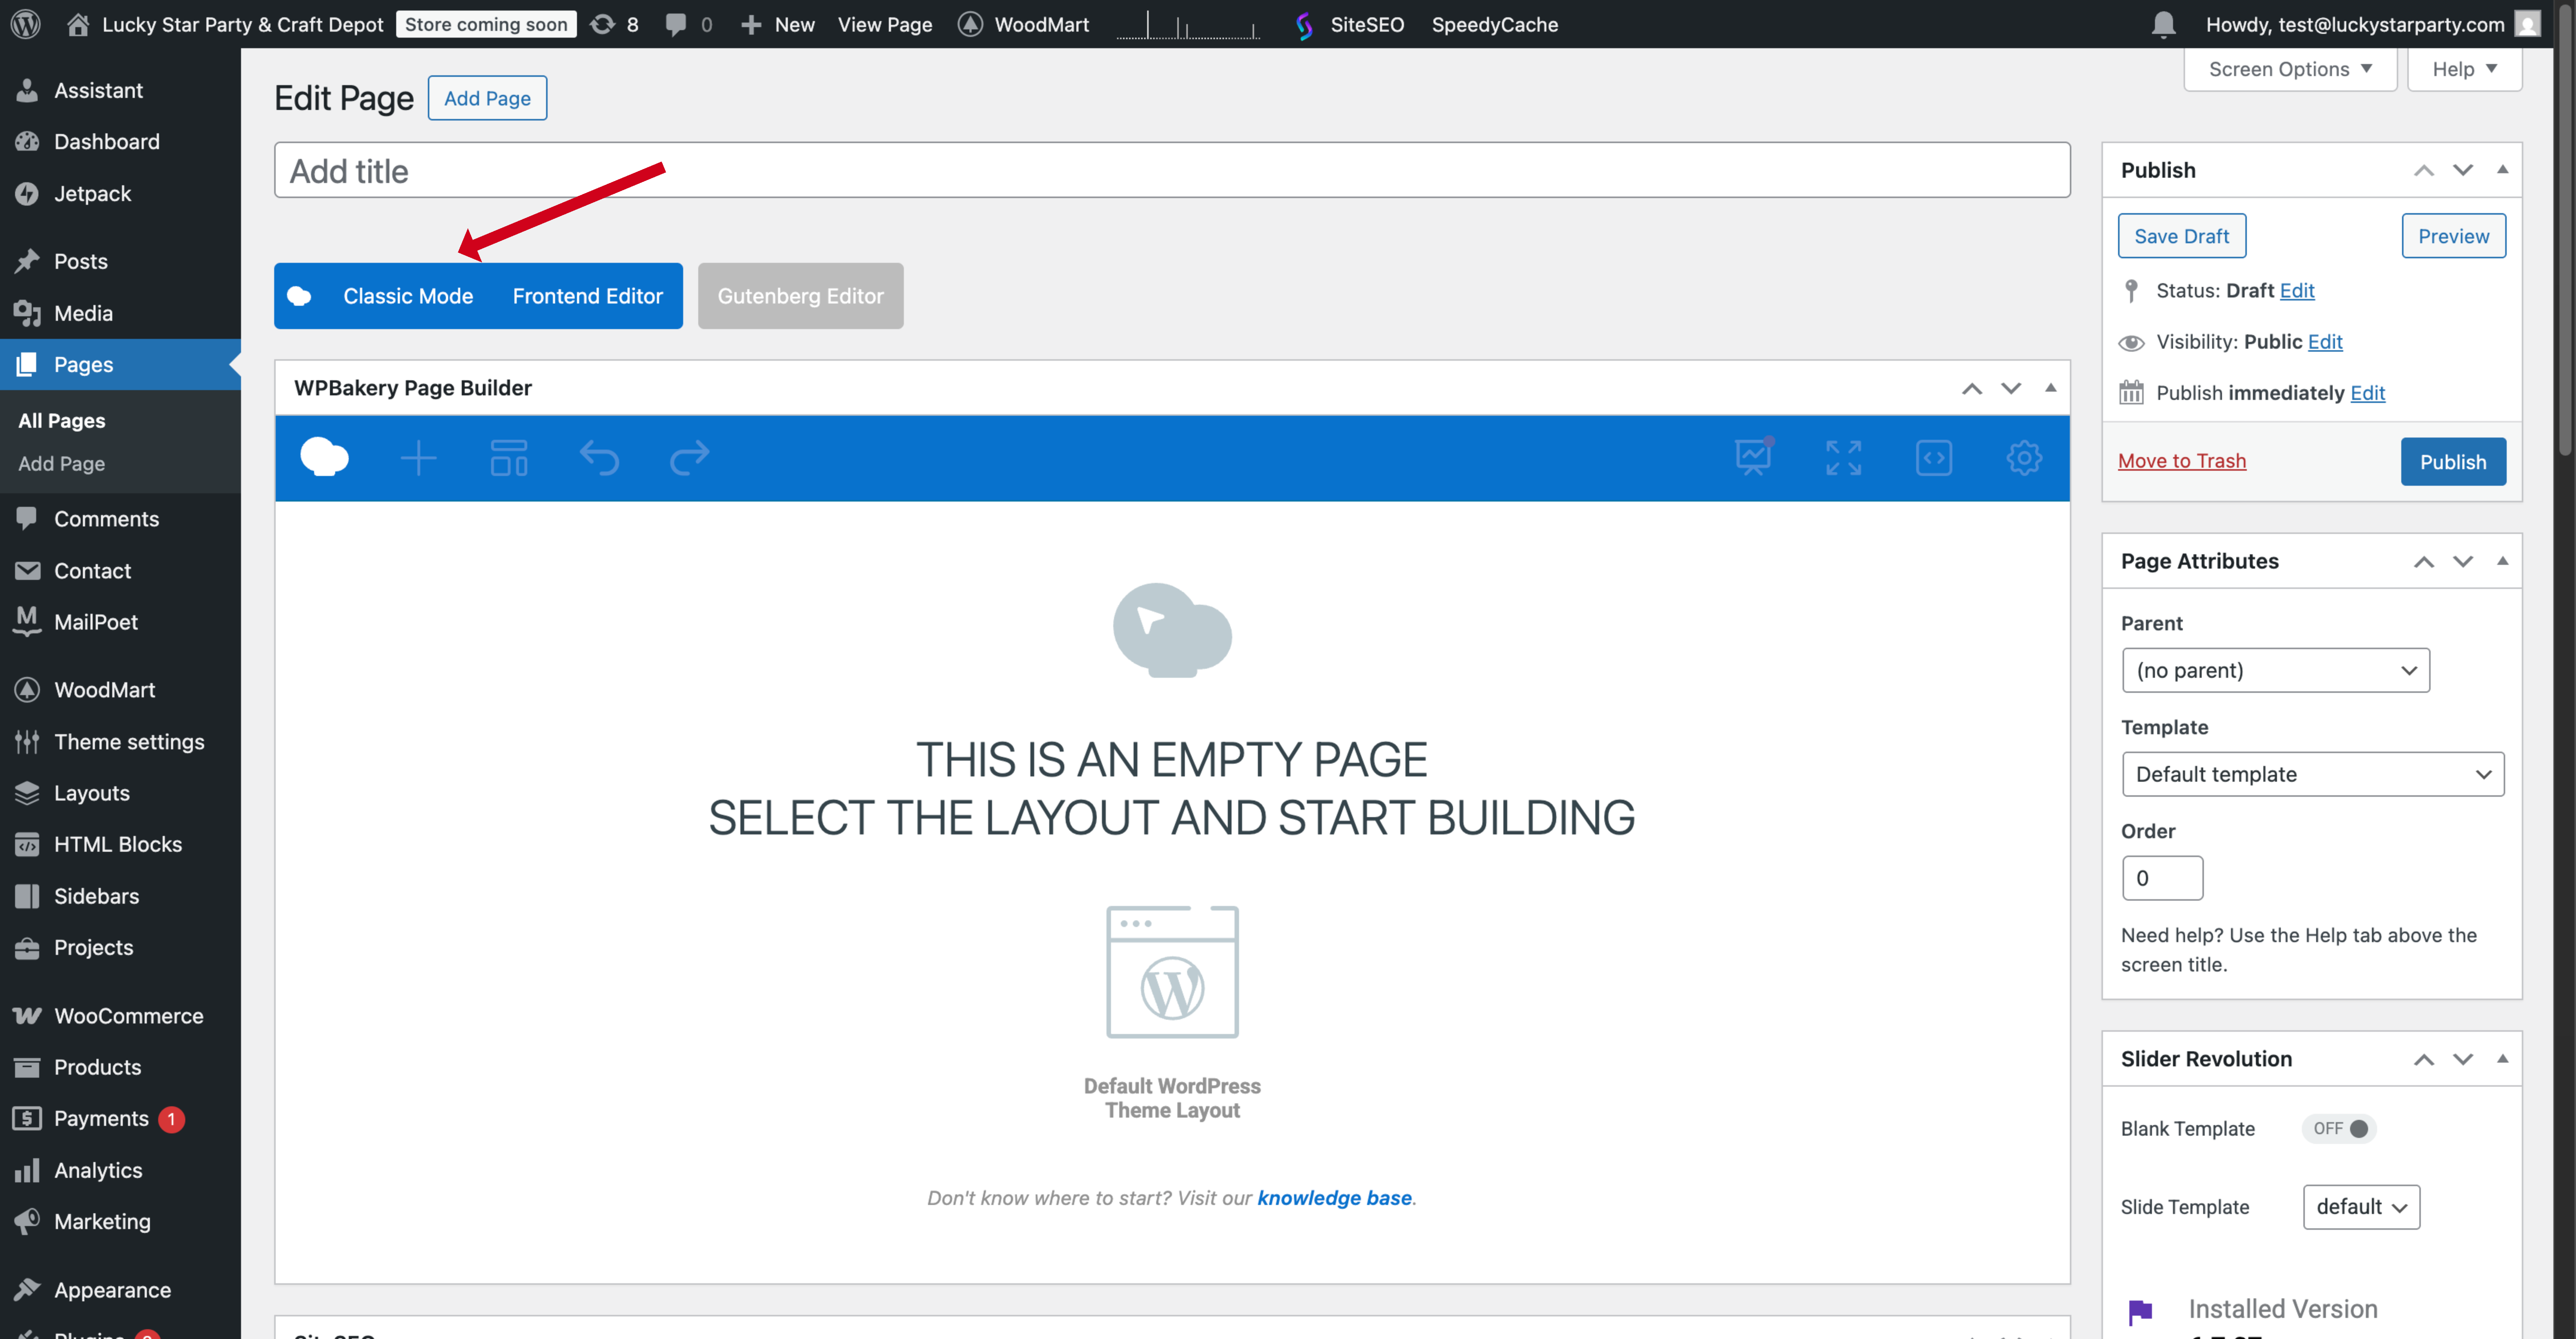Redo change in WPBakery toolbar
2576x1339 pixels.
click(689, 458)
